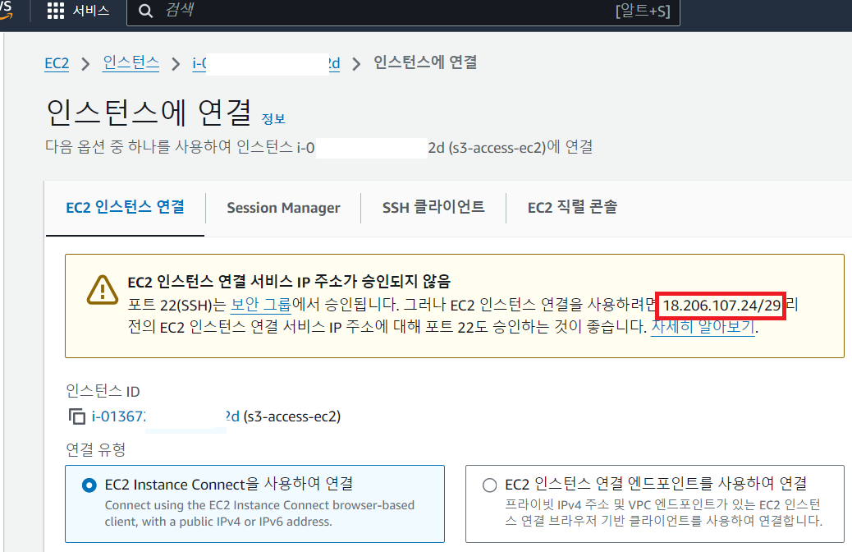Go to EC2 breadcrumb link
This screenshot has width=852, height=552.
pyautogui.click(x=57, y=63)
